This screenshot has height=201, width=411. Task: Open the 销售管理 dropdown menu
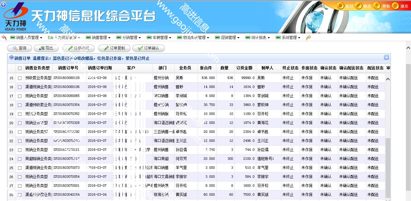[x=98, y=37]
